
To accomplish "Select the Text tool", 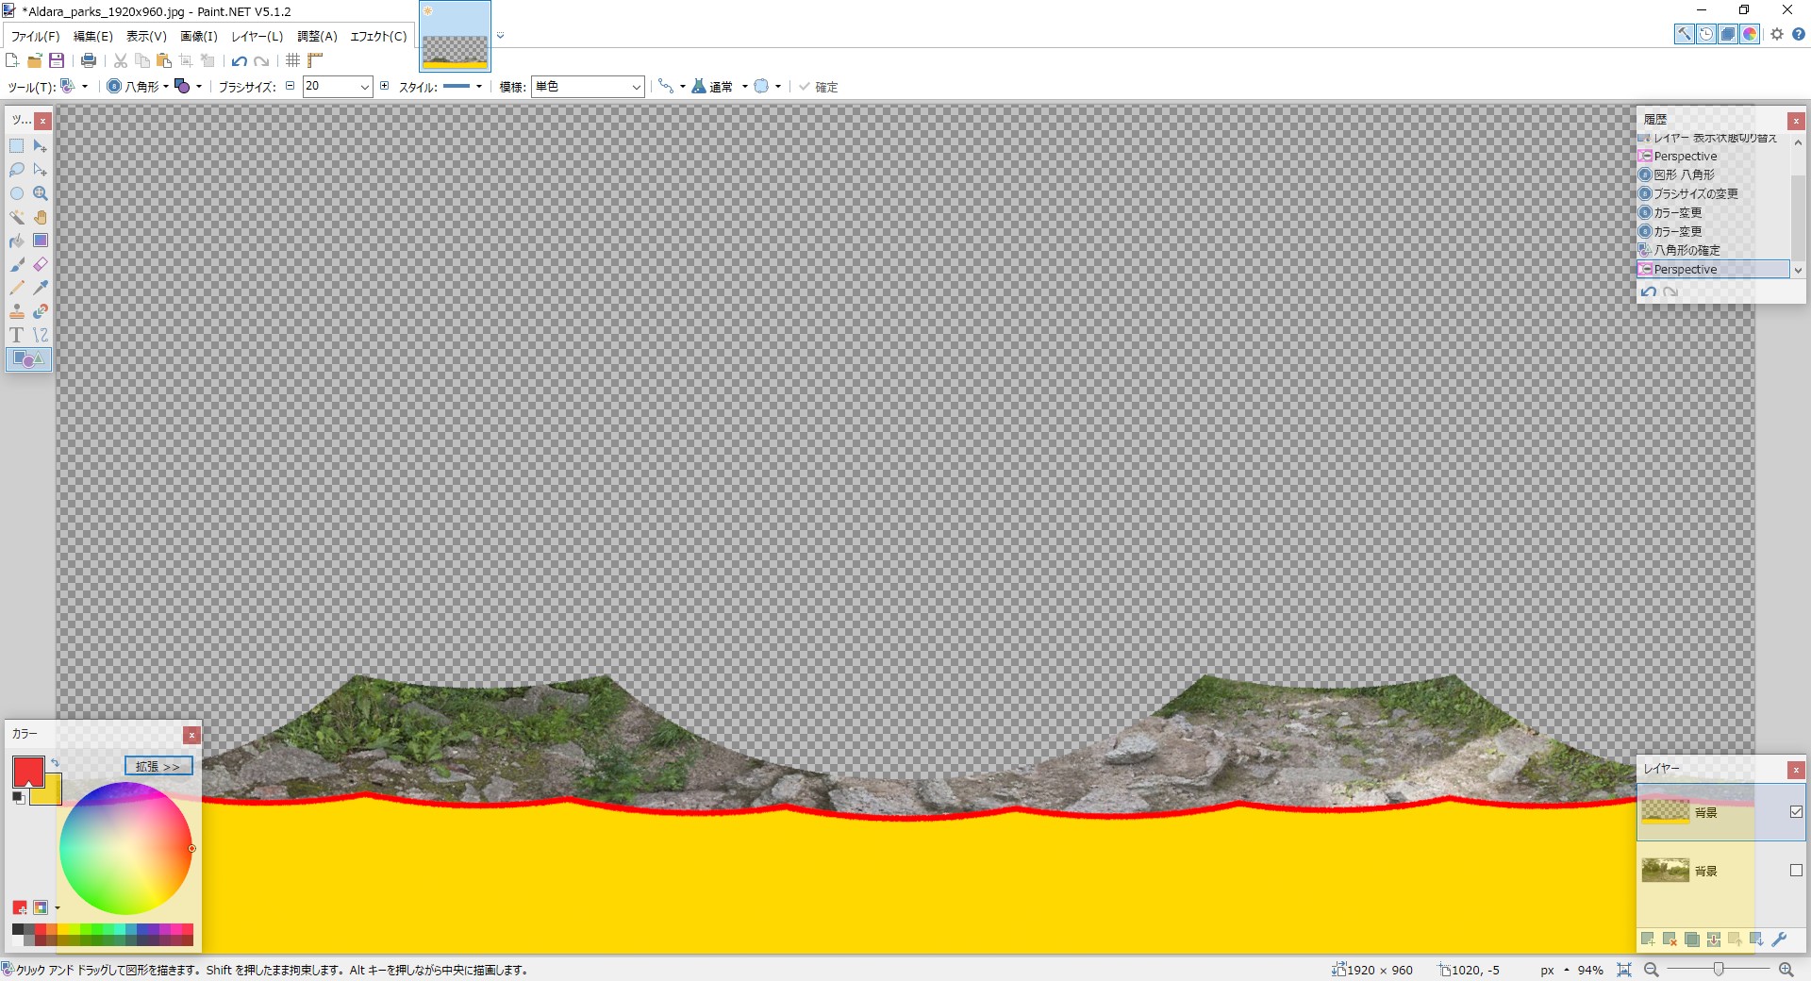I will (x=16, y=335).
